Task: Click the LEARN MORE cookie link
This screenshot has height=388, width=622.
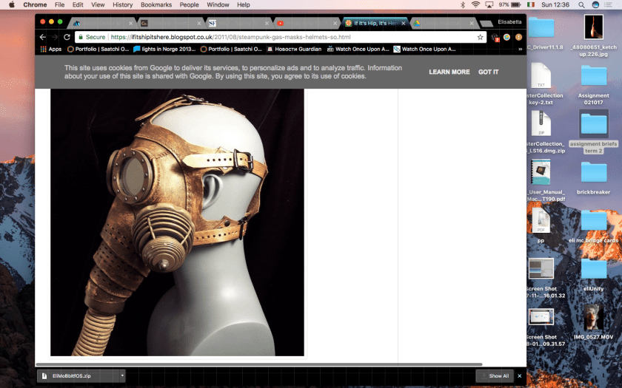Action: coord(449,72)
